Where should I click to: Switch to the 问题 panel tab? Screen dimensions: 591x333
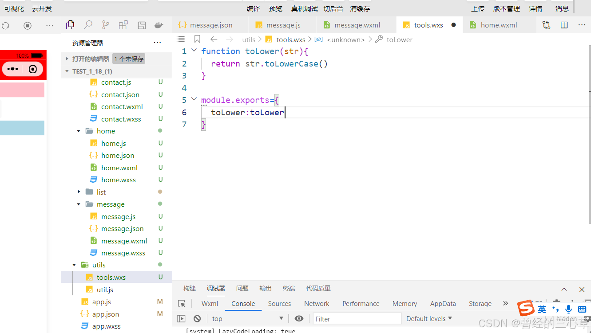tap(242, 288)
